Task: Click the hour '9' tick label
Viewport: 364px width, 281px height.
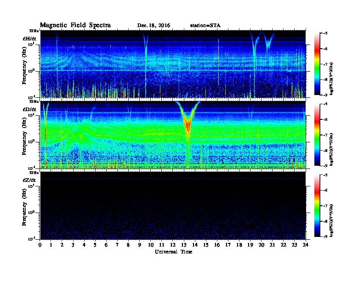Action: coord(140,245)
